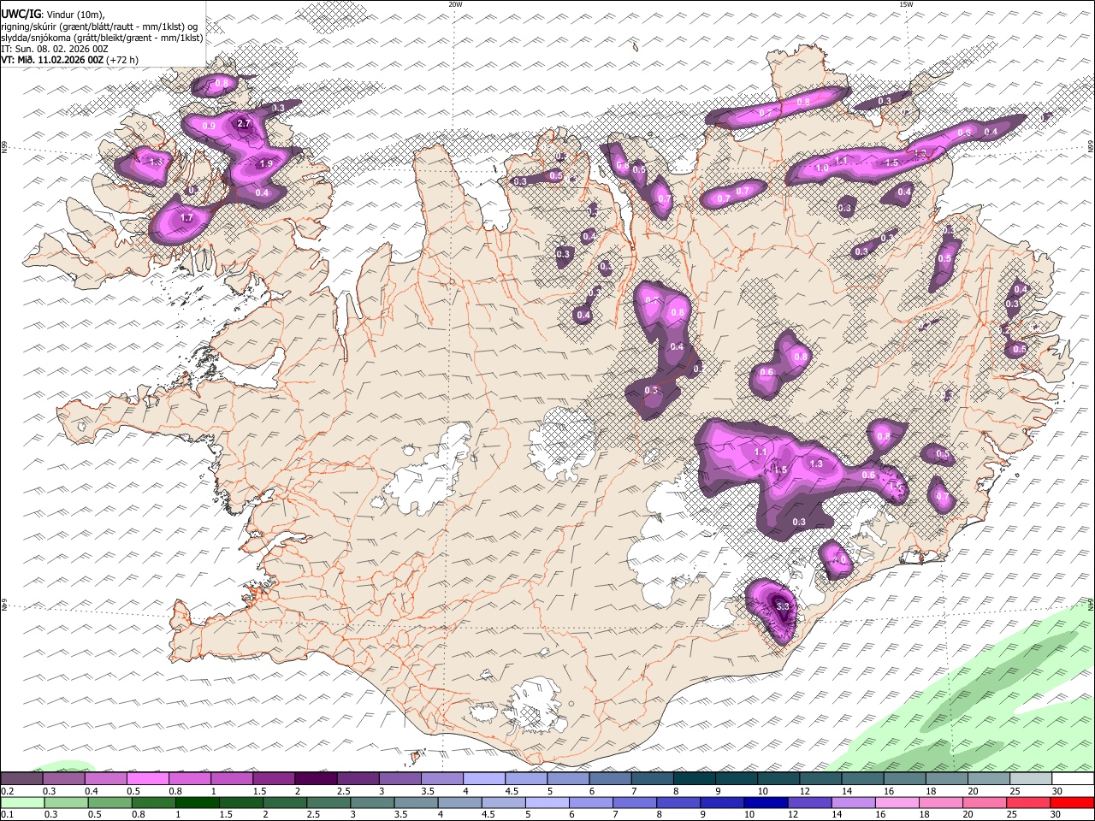Viewport: 1095px width, 821px height.
Task: Click the "0.2" label under the snow legend
Action: [x=7, y=791]
